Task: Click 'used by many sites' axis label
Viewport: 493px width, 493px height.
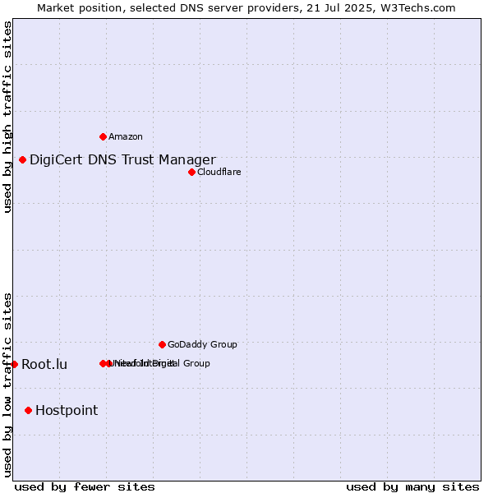Action: point(412,487)
